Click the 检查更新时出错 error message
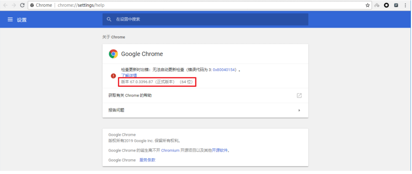This screenshot has height=174, width=412. point(181,70)
